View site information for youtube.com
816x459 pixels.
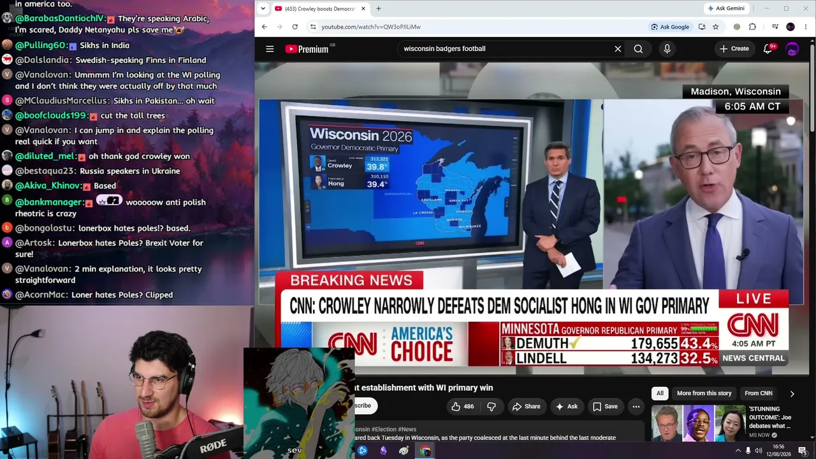point(312,27)
